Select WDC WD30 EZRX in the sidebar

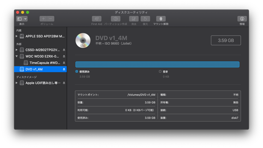click(41, 56)
